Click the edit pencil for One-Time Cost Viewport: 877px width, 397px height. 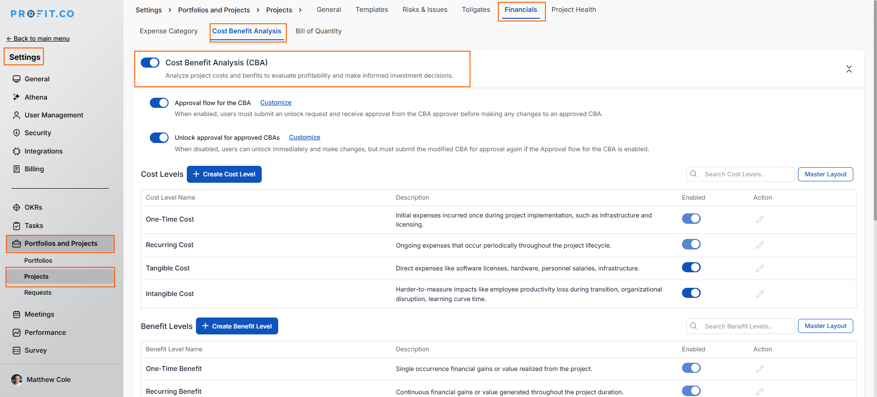(x=759, y=220)
